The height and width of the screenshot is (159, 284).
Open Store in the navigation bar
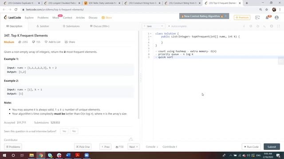tap(106, 18)
